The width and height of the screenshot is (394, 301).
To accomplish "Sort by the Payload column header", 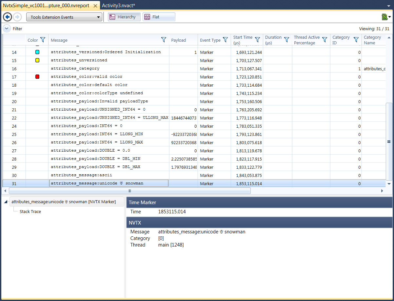I will click(x=178, y=40).
